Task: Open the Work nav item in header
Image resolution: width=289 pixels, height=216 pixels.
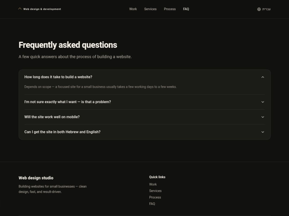Action: point(133,9)
